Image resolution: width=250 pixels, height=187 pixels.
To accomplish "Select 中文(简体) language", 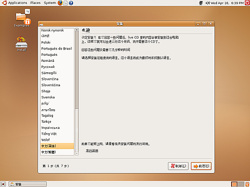I will coord(57,146).
